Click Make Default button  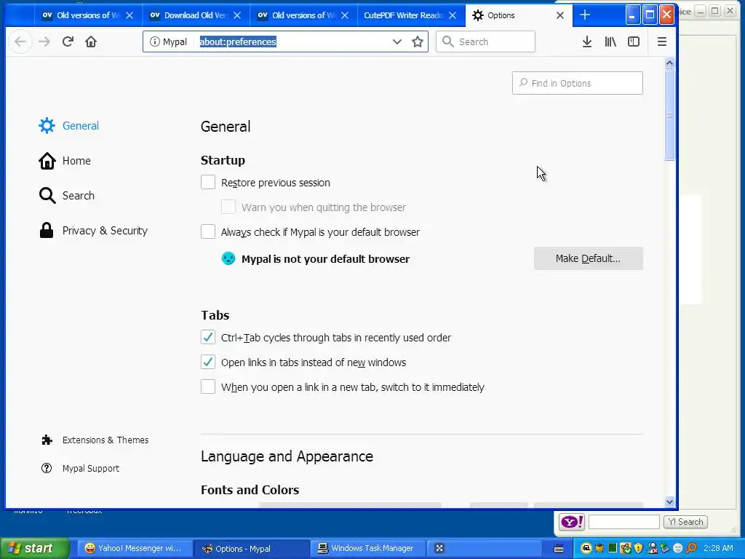[x=588, y=258]
